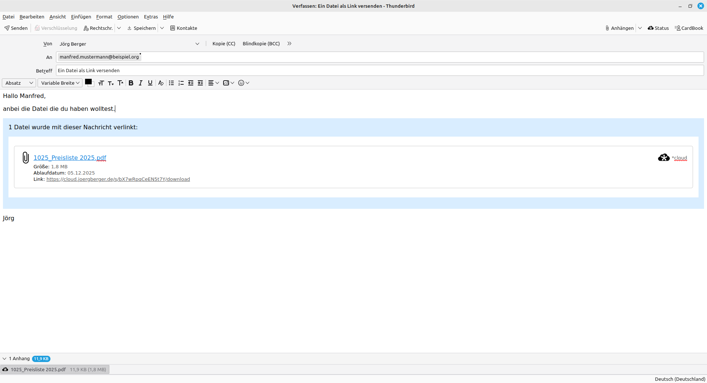Click the 1025_Preisliste 2025.pdf link
Image resolution: width=707 pixels, height=383 pixels.
point(70,158)
